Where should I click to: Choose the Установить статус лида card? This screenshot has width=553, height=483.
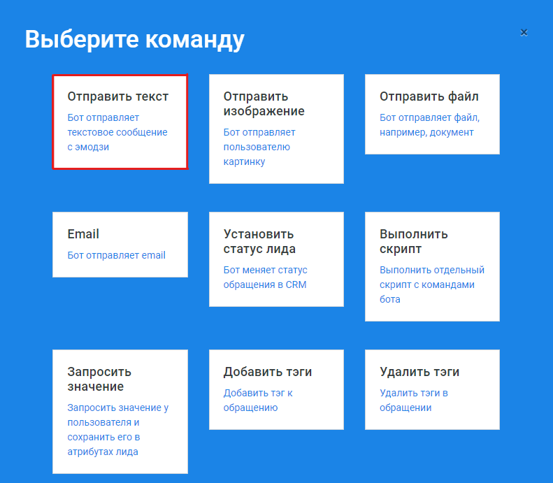276,259
